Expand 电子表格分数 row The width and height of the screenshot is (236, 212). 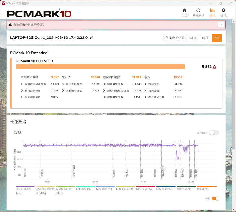[63, 84]
